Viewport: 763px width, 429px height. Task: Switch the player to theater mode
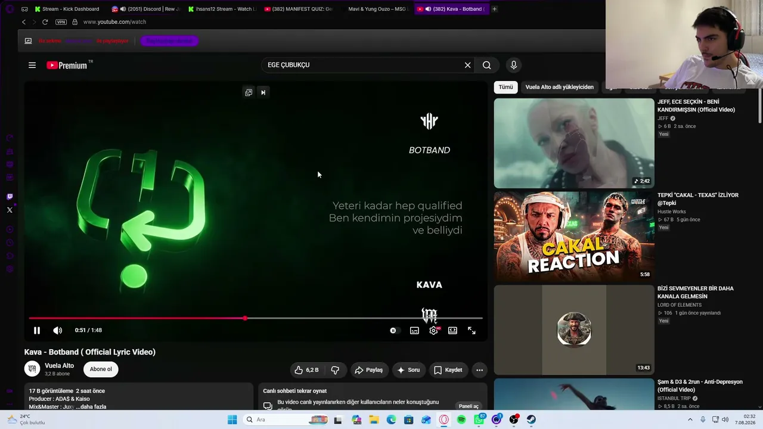coord(452,330)
